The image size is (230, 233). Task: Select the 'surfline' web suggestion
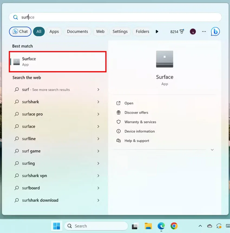click(57, 139)
